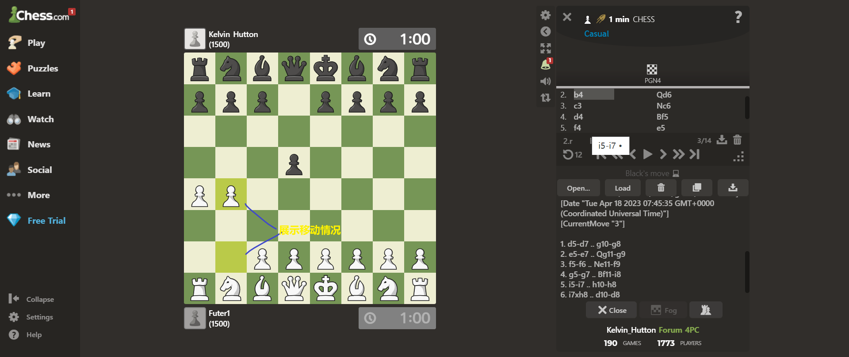The width and height of the screenshot is (849, 357).
Task: Open the Forum link
Action: 670,330
